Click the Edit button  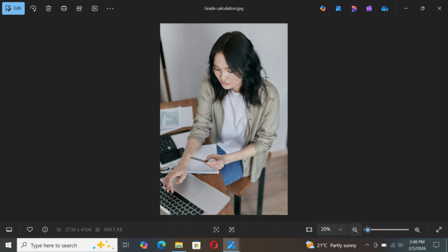click(13, 8)
